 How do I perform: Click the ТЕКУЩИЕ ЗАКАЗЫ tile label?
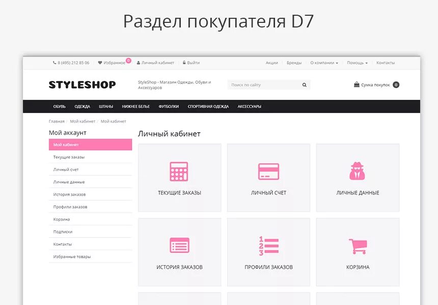pyautogui.click(x=179, y=193)
